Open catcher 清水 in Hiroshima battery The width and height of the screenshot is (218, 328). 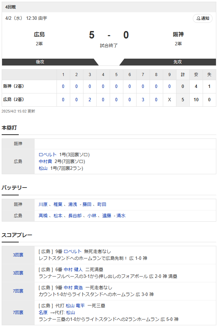121,216
